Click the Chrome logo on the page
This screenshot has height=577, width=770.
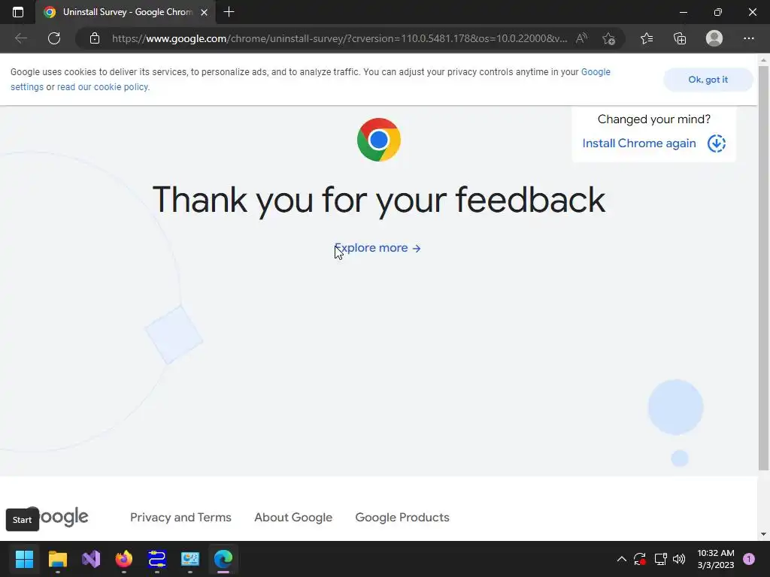click(379, 140)
